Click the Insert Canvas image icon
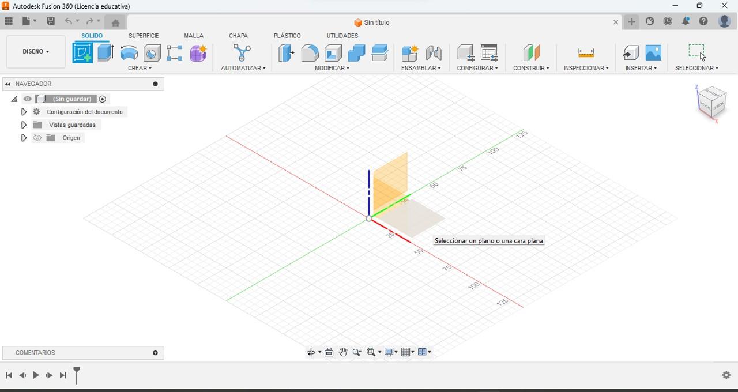The image size is (738, 392). [x=653, y=53]
